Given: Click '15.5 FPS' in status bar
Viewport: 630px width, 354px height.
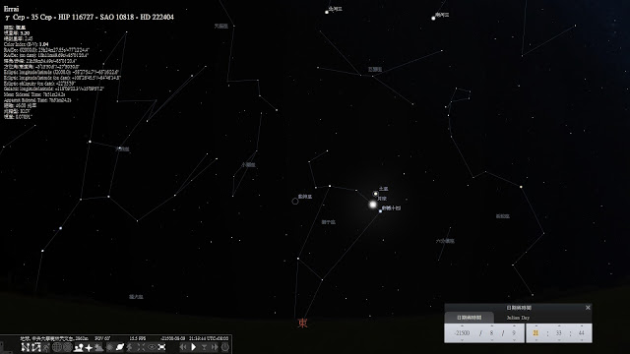Looking at the screenshot, I should 138,338.
